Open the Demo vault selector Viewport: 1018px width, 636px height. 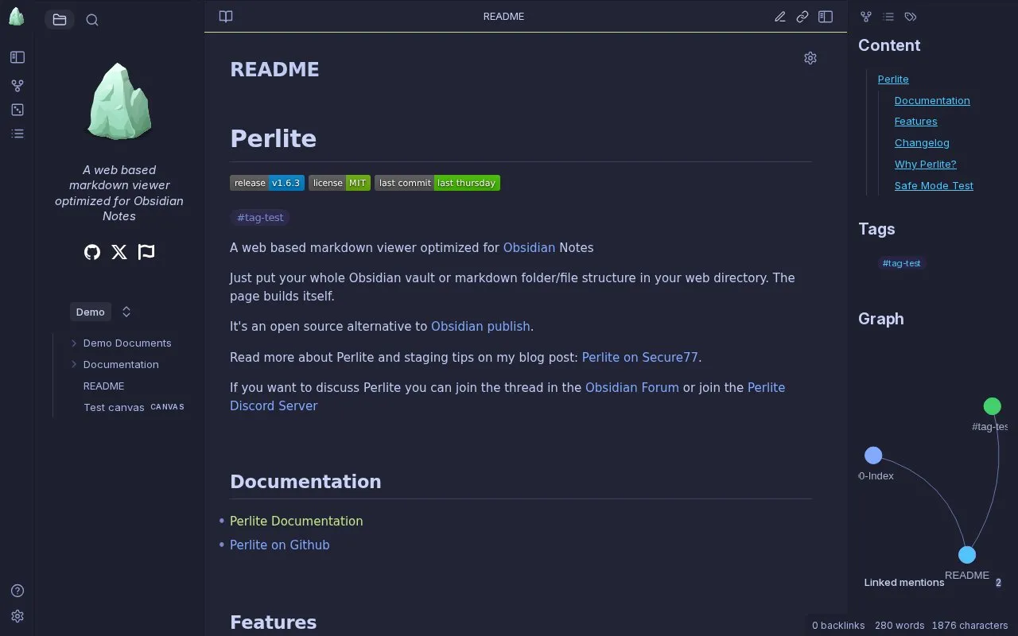click(91, 312)
